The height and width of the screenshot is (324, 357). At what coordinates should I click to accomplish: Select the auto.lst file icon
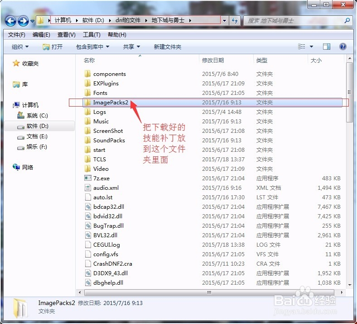87,197
